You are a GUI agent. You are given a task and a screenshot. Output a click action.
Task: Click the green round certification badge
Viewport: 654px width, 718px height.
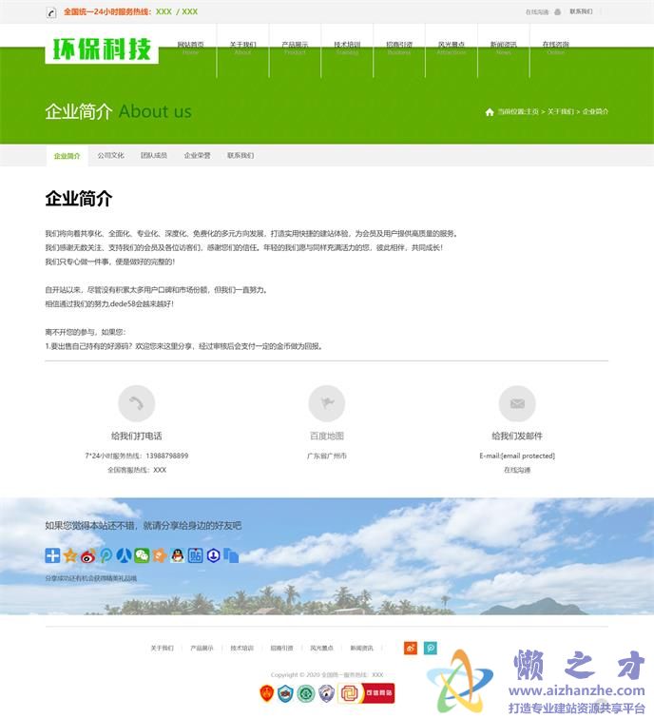(x=306, y=693)
